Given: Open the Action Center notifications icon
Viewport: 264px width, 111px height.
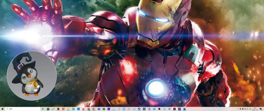Looking at the screenshot, I should point(261,109).
